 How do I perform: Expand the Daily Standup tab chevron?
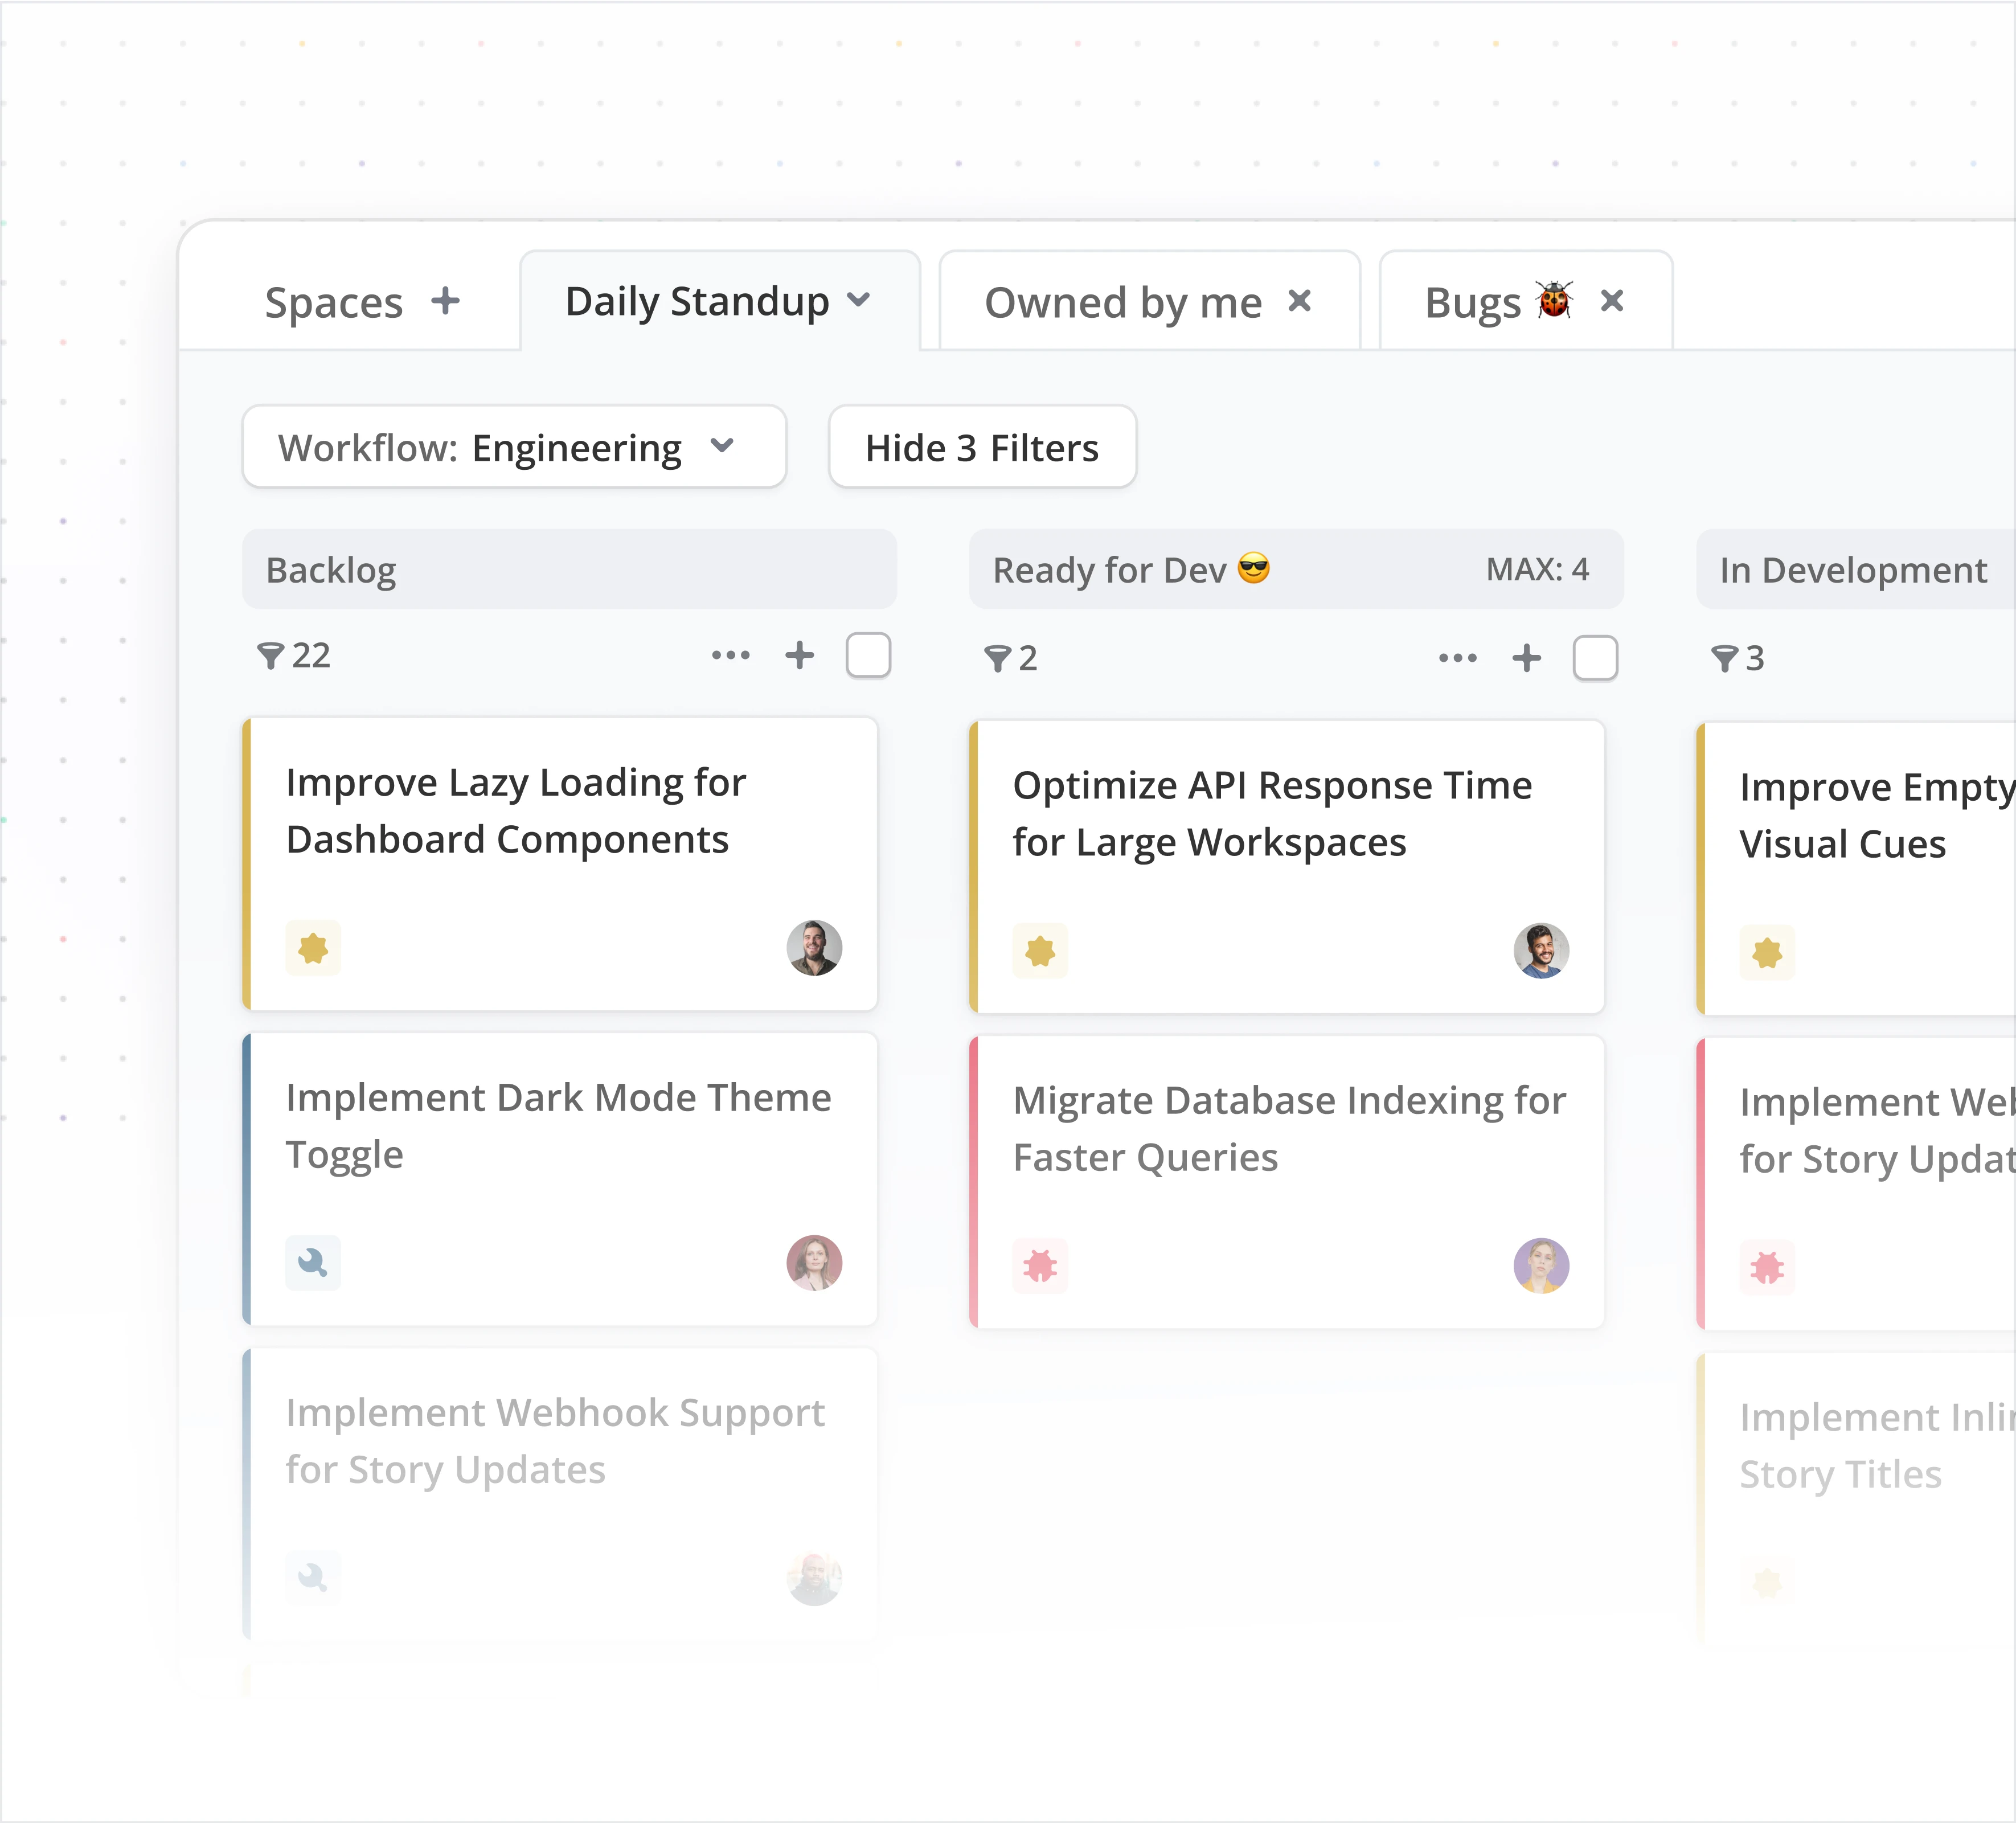858,300
